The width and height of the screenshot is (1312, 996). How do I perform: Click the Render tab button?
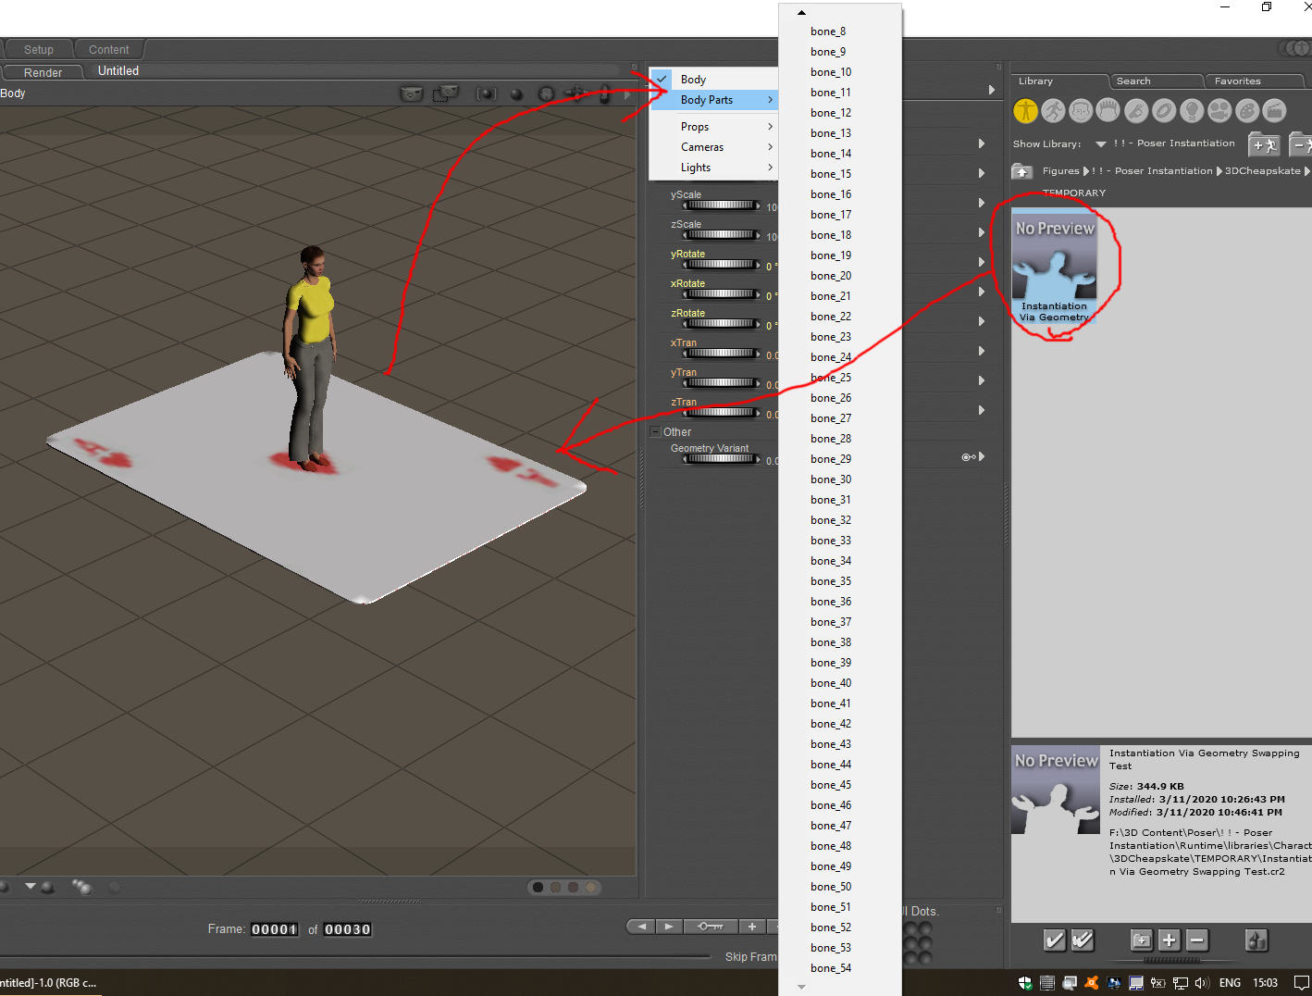43,72
